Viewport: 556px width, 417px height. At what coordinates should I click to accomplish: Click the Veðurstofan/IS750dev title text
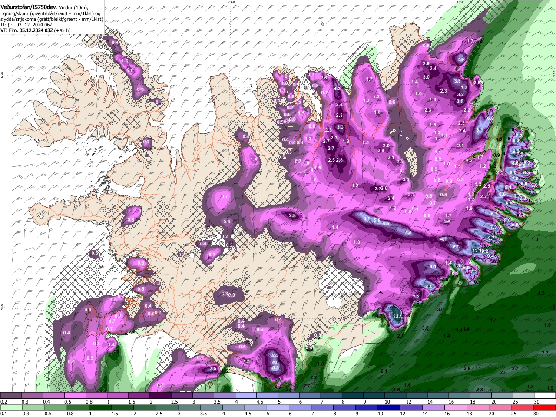[28, 7]
